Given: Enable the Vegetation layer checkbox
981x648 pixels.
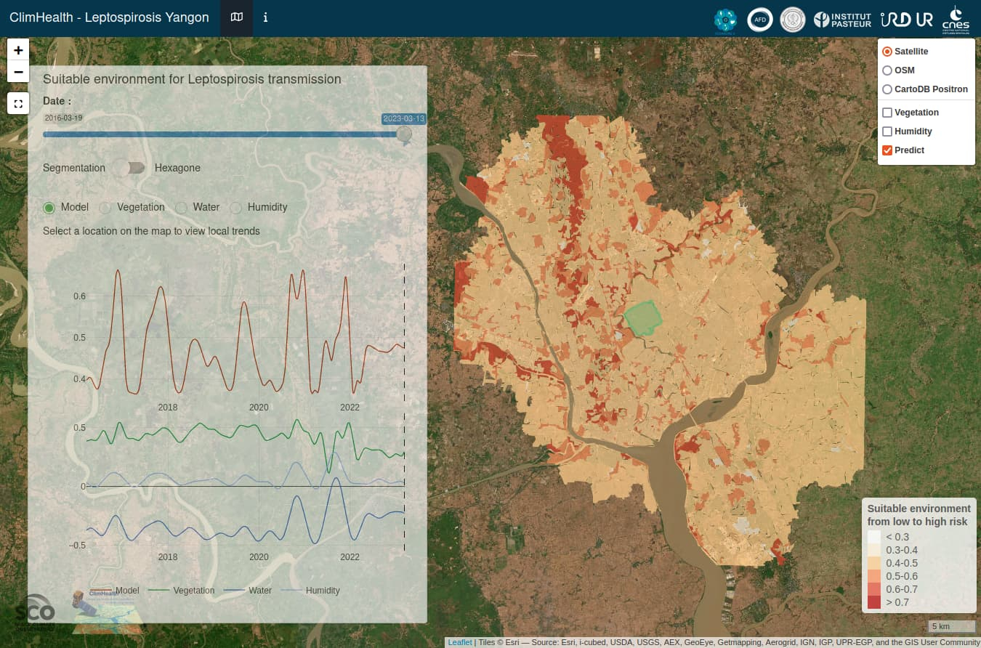Looking at the screenshot, I should point(887,113).
